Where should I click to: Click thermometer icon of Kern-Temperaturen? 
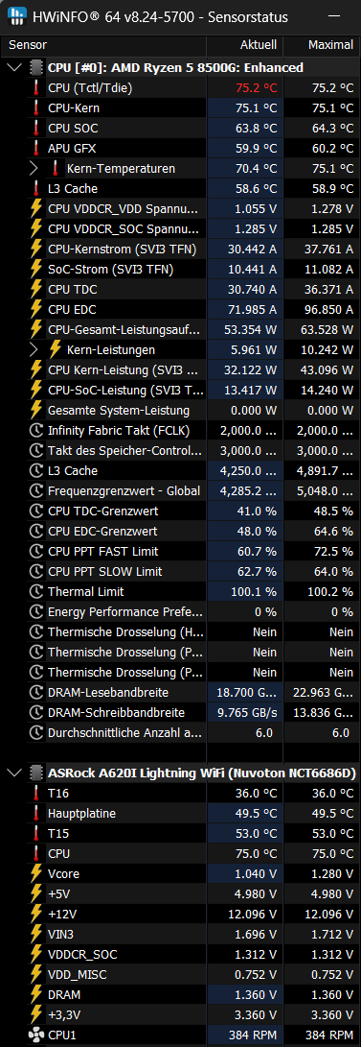55,168
